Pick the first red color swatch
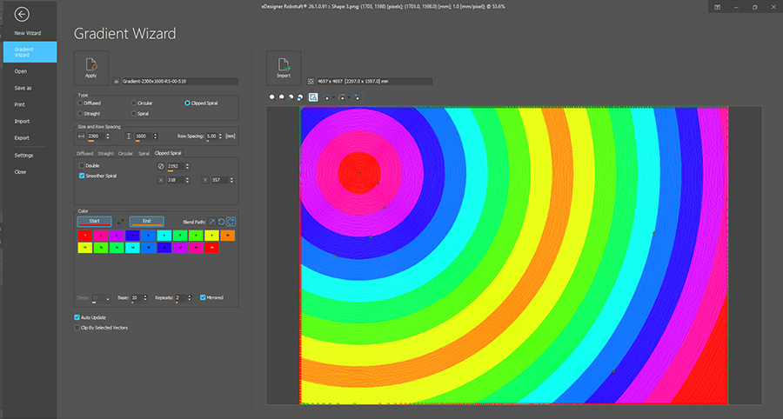This screenshot has width=783, height=419. pos(85,235)
